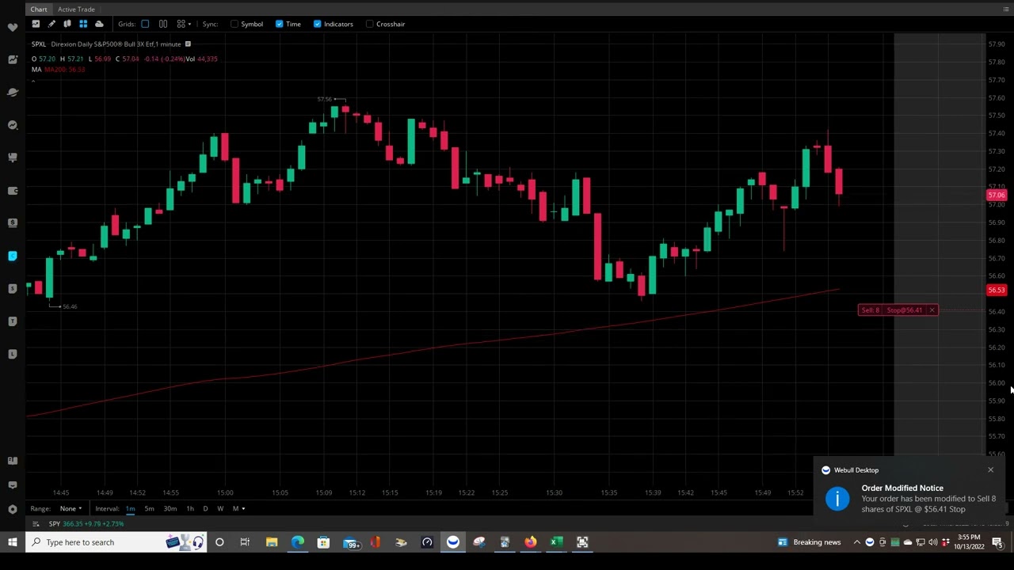
Task: Open the watchlist heart icon in sidebar
Action: pyautogui.click(x=13, y=27)
